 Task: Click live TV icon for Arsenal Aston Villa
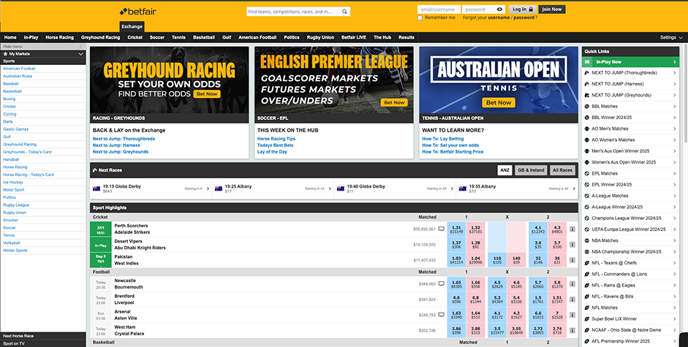tap(441, 315)
